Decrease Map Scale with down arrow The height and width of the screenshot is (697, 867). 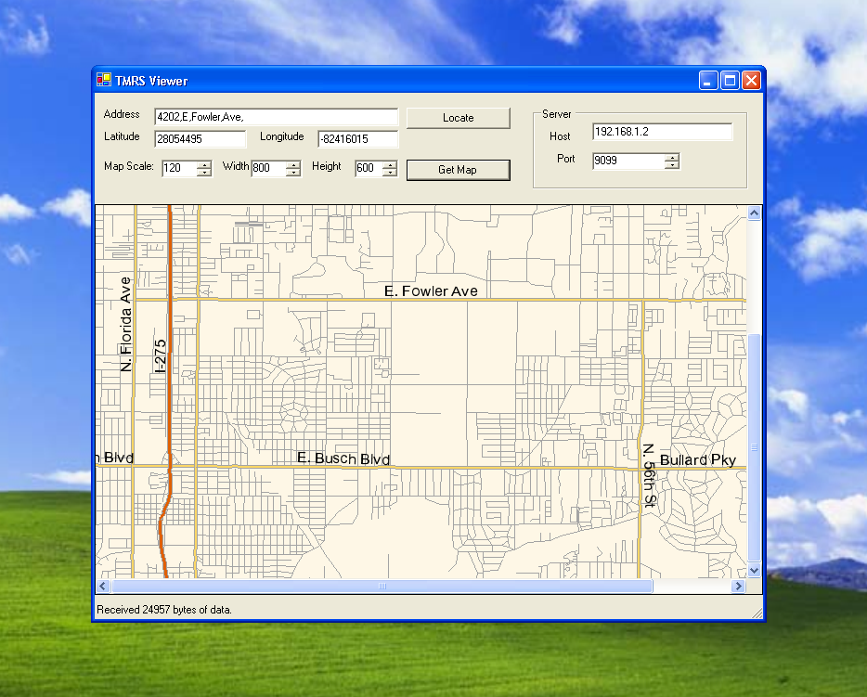point(204,173)
